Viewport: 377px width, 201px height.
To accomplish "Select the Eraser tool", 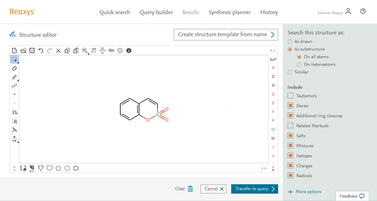I will [x=14, y=68].
